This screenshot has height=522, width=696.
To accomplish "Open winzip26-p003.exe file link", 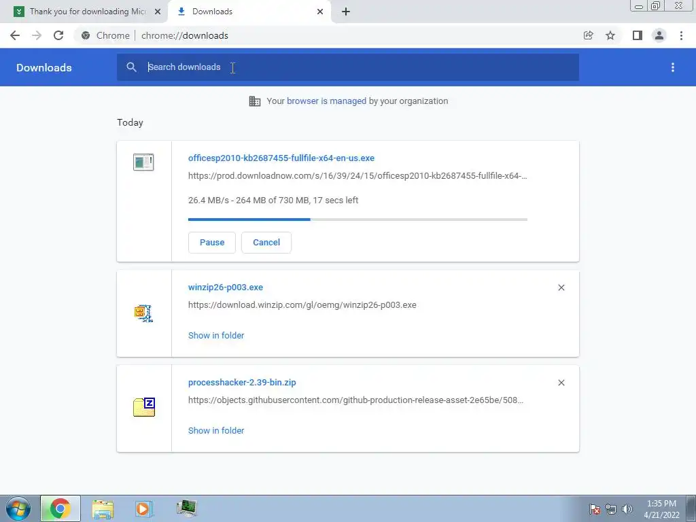I will [x=226, y=288].
